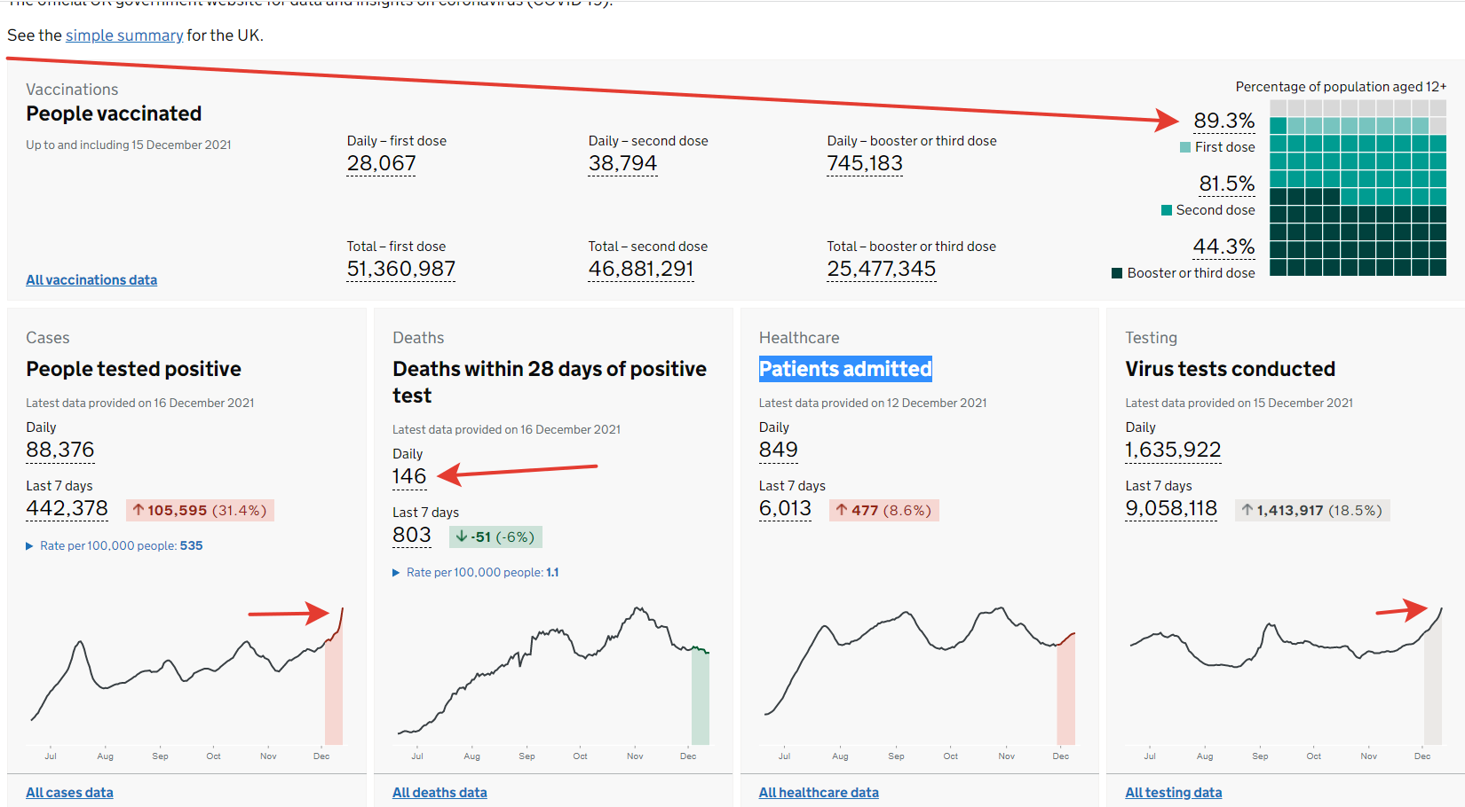The width and height of the screenshot is (1465, 807).
Task: Click the 477 (8.6%) admissions change badge
Action: click(883, 510)
